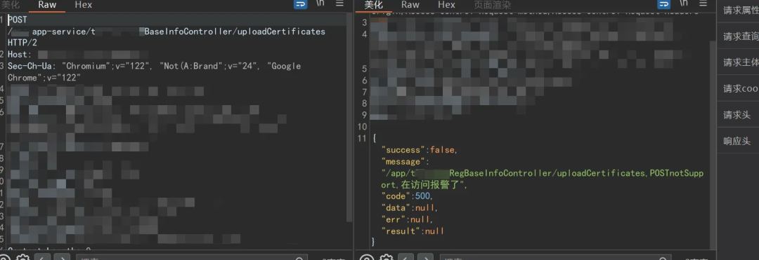Click the Host: header name
The width and height of the screenshot is (759, 260).
point(20,55)
